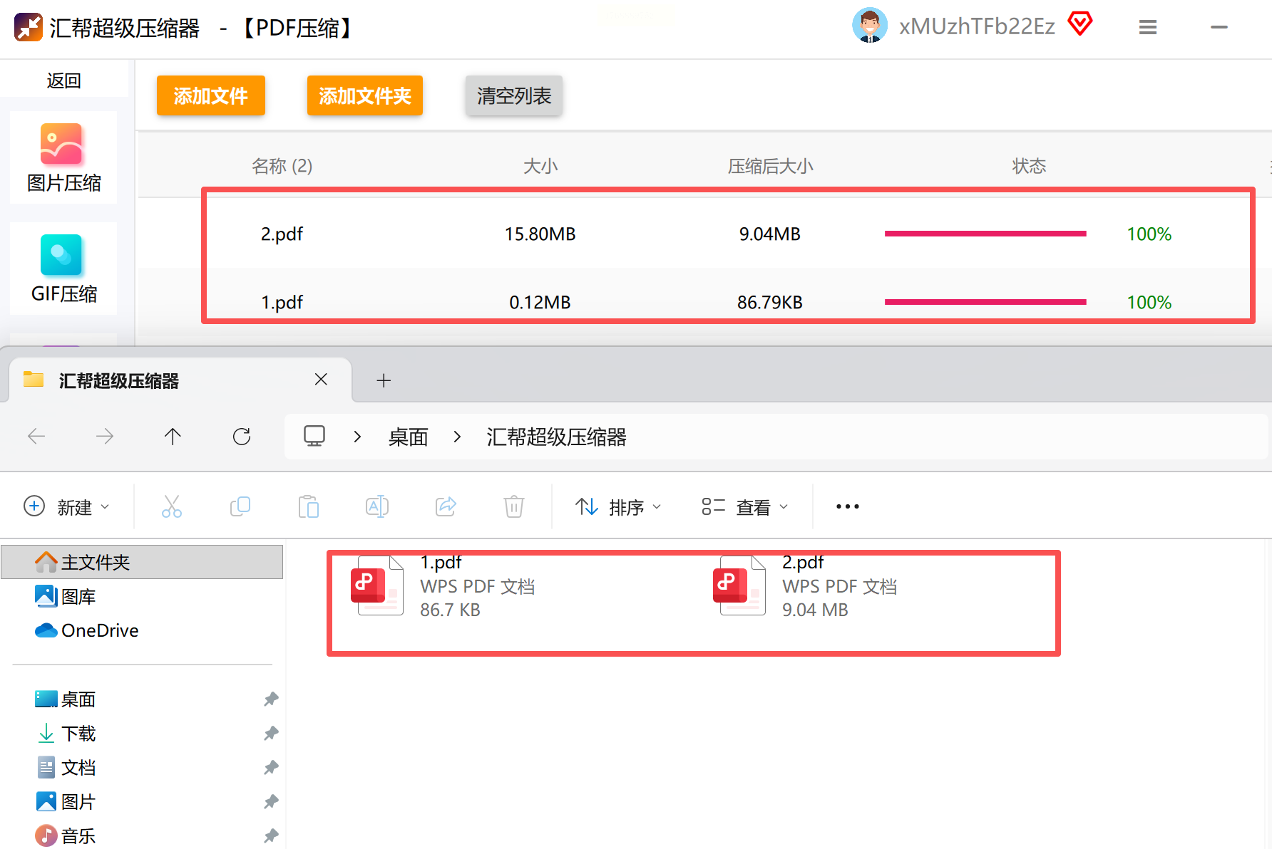Click 返回 to go back
1272x849 pixels.
(x=64, y=80)
